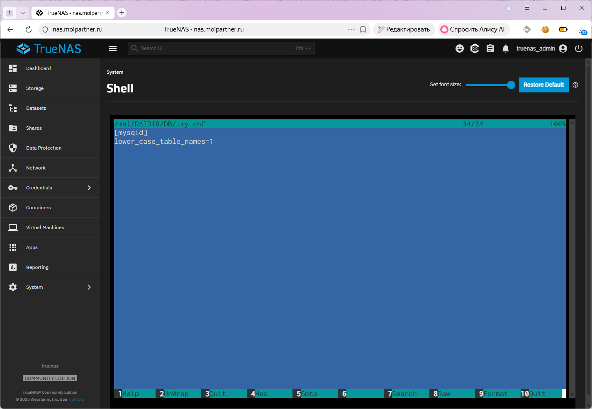Select Reporting in the navigation
Screen dimensions: 592x409
point(37,267)
